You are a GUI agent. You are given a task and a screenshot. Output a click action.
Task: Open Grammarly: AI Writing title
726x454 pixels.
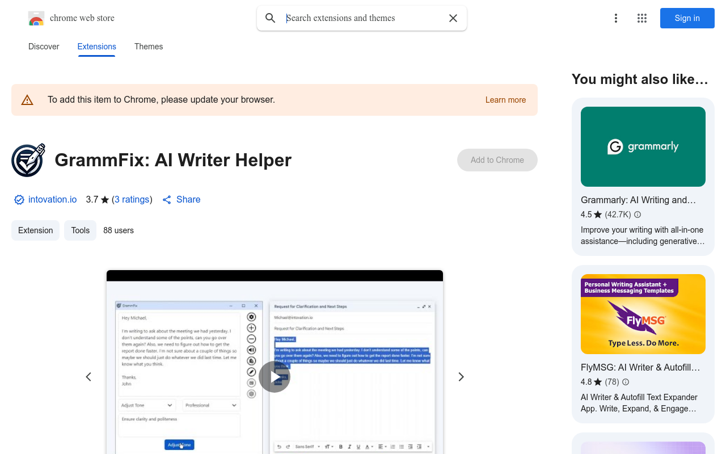(638, 200)
